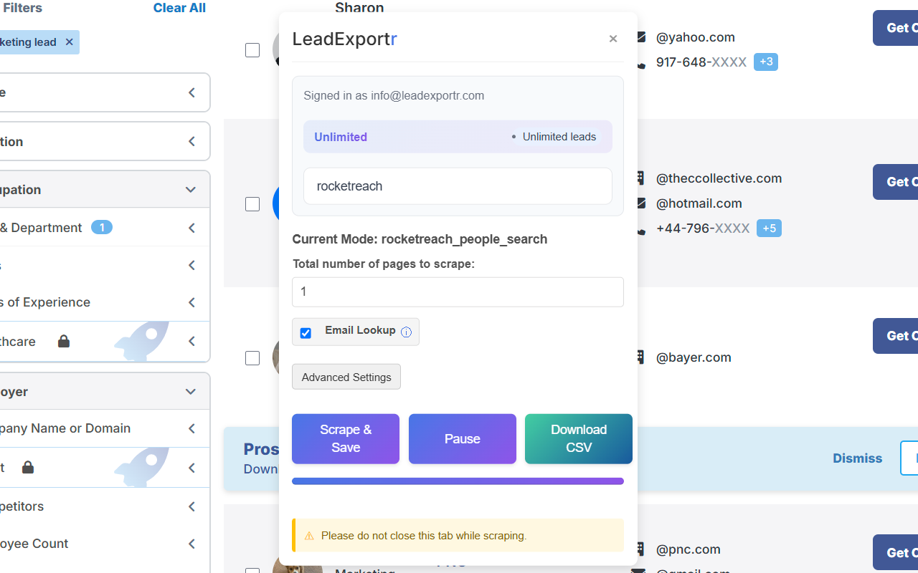Click the lock icon below Company Name filter
918x573 pixels.
tap(28, 468)
